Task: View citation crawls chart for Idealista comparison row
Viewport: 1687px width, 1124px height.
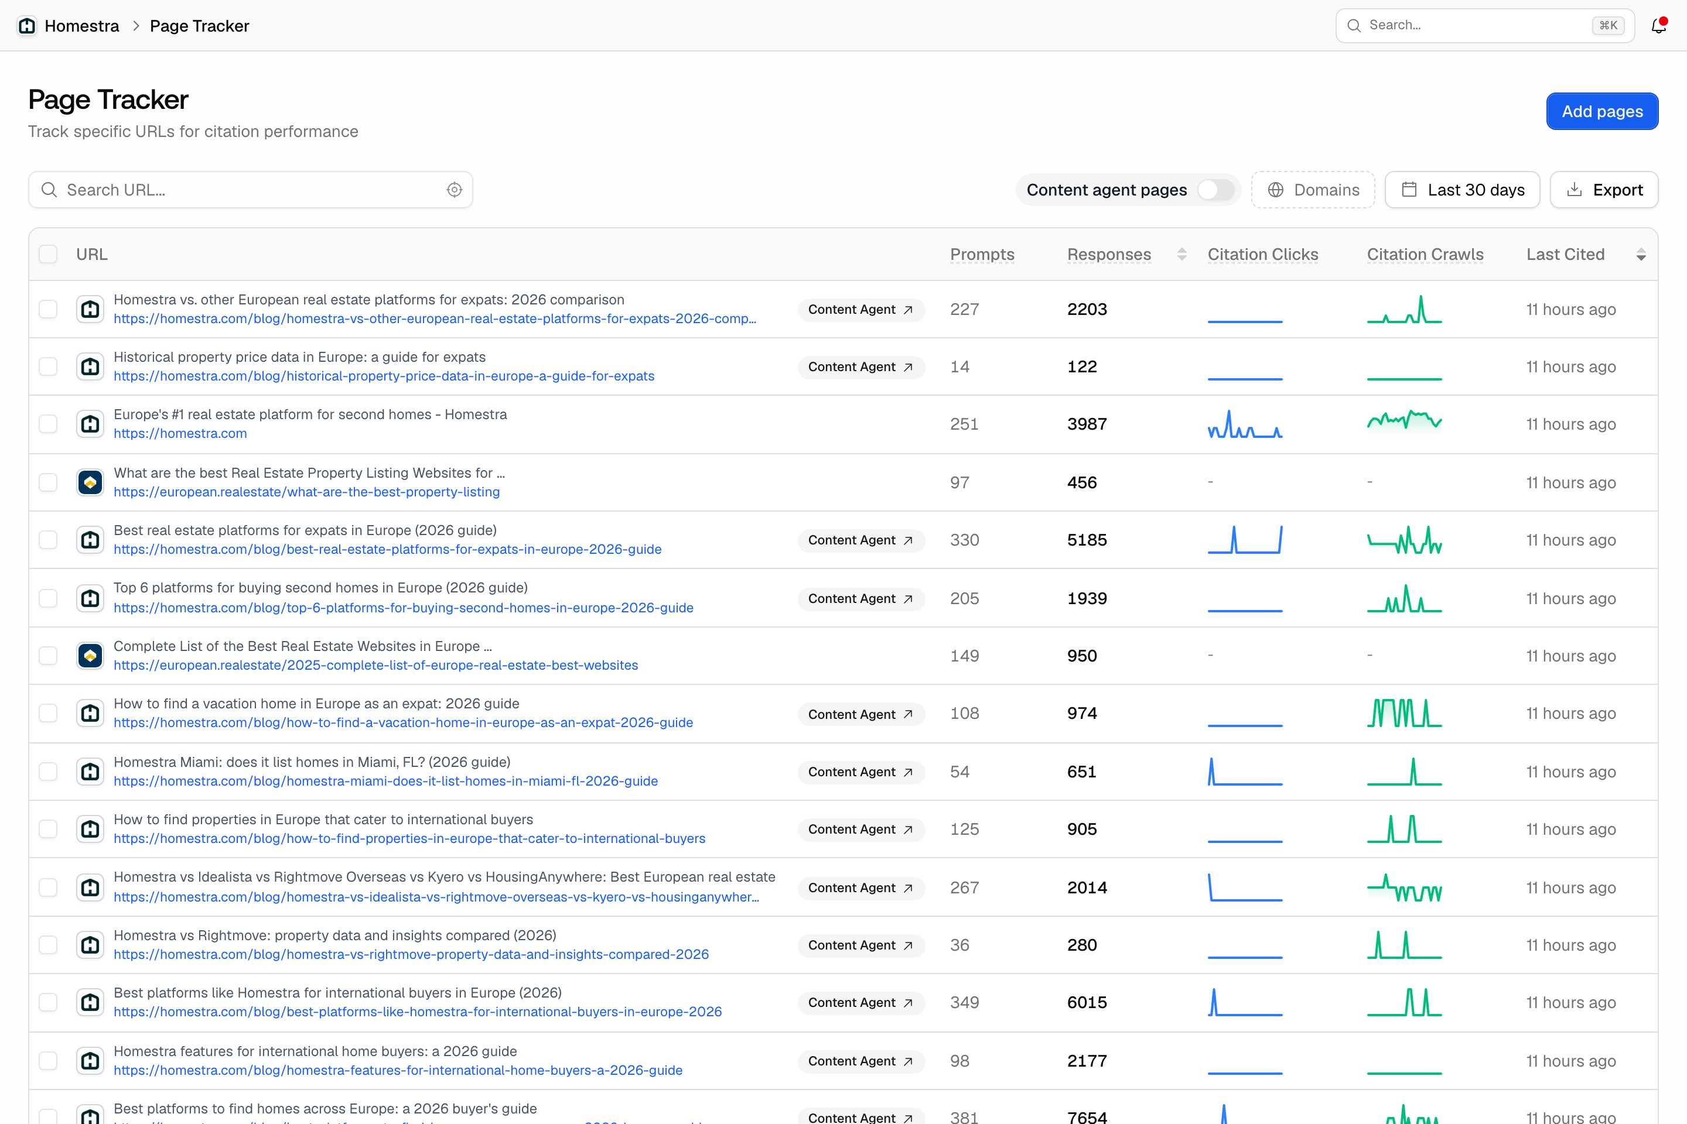Action: (1405, 887)
